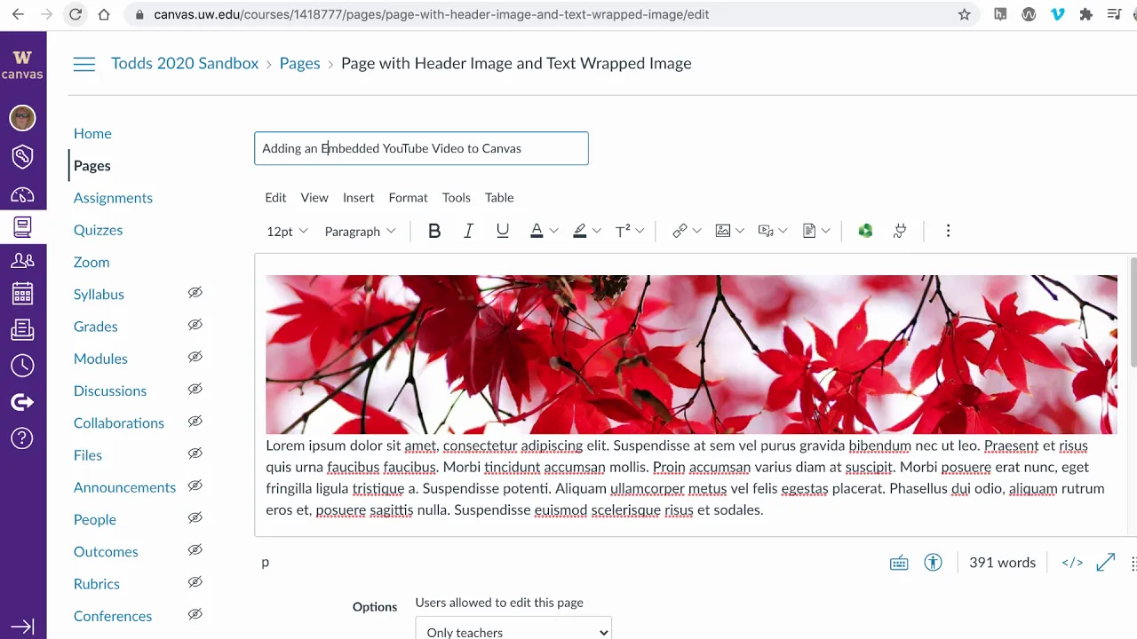Toggle visibility eye next to Discussions
Screen dimensions: 1137x639
click(x=195, y=389)
